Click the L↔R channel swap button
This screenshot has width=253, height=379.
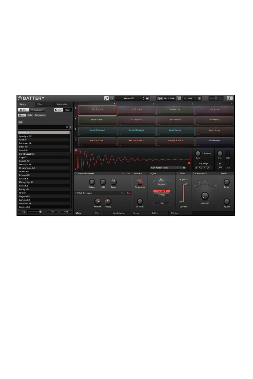[x=220, y=168]
